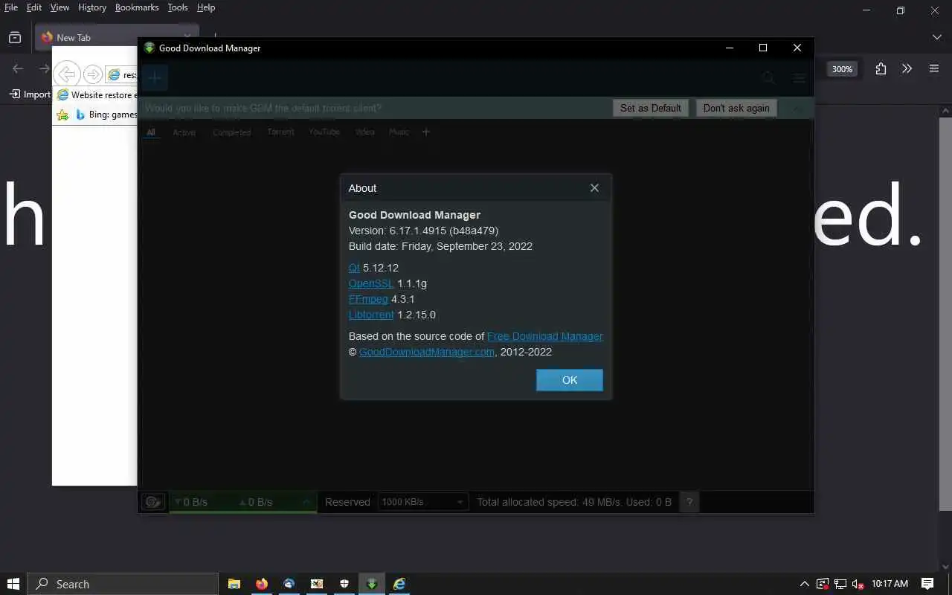Viewport: 952px width, 595px height.
Task: Expand the download/upload speed panel
Action: click(306, 502)
